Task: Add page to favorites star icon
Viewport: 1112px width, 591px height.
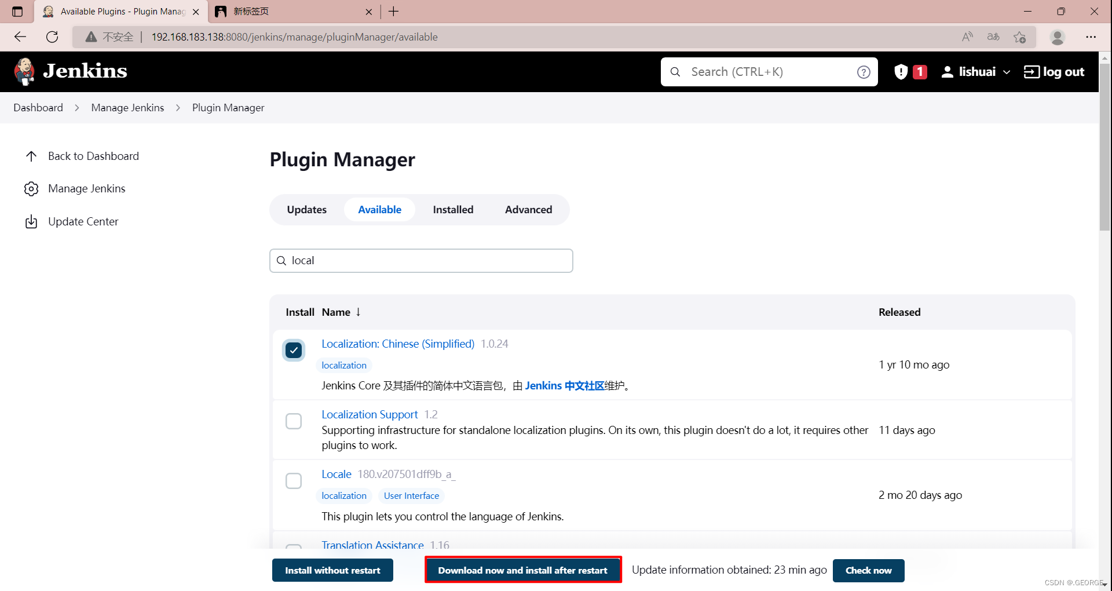Action: pyautogui.click(x=1020, y=37)
